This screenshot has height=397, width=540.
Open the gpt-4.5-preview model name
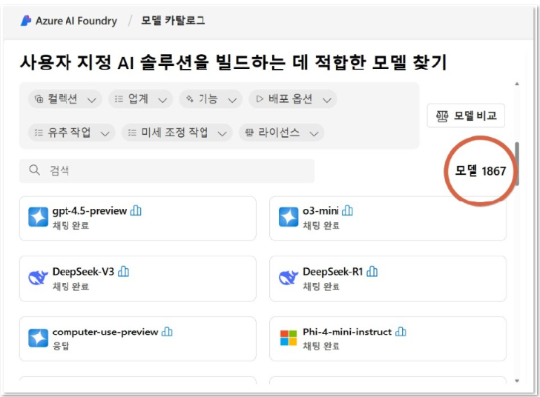click(90, 210)
